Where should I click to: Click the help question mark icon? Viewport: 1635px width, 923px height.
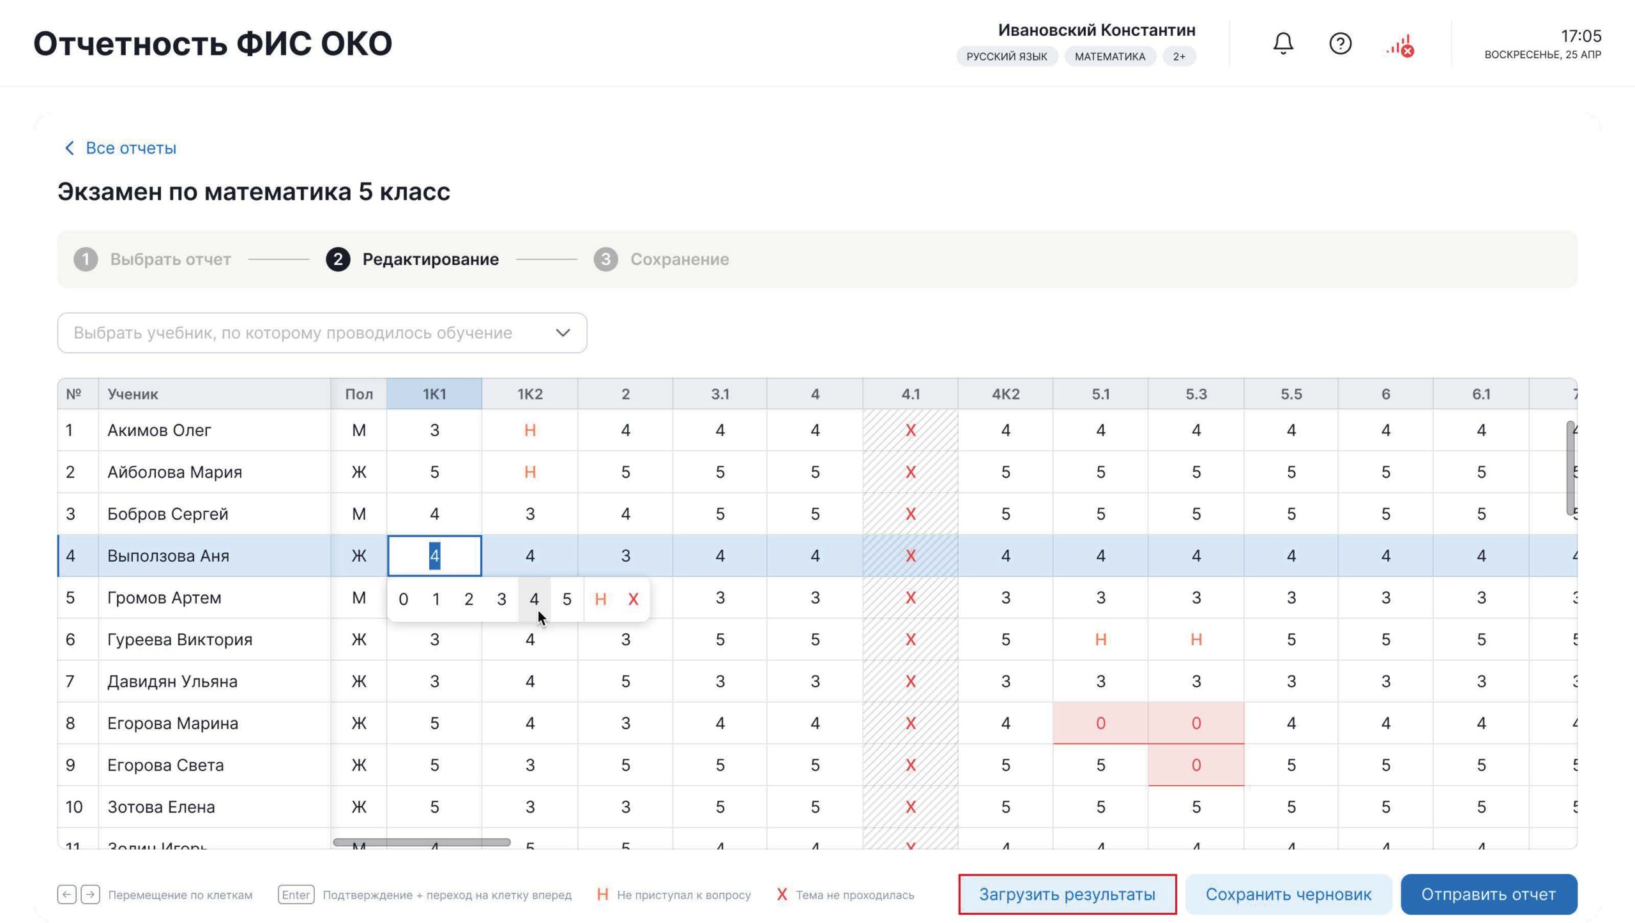1340,43
